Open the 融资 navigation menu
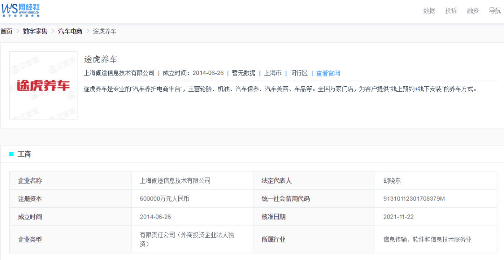504x260 pixels. pos(473,11)
